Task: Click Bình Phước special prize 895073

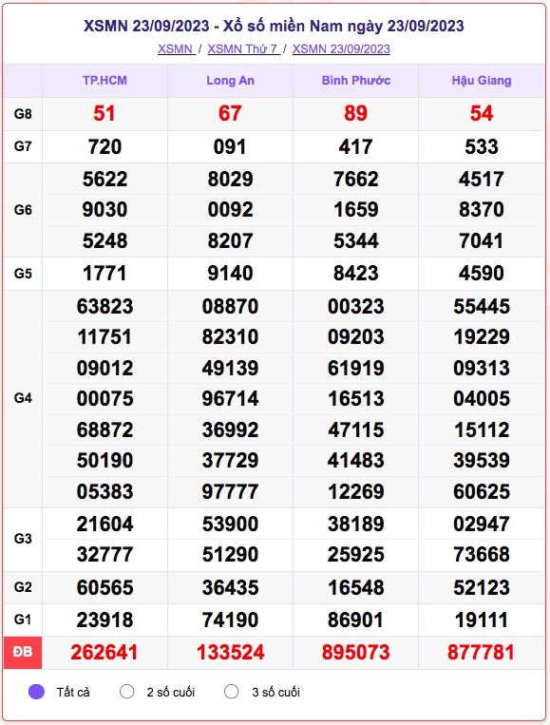Action: pos(356,653)
